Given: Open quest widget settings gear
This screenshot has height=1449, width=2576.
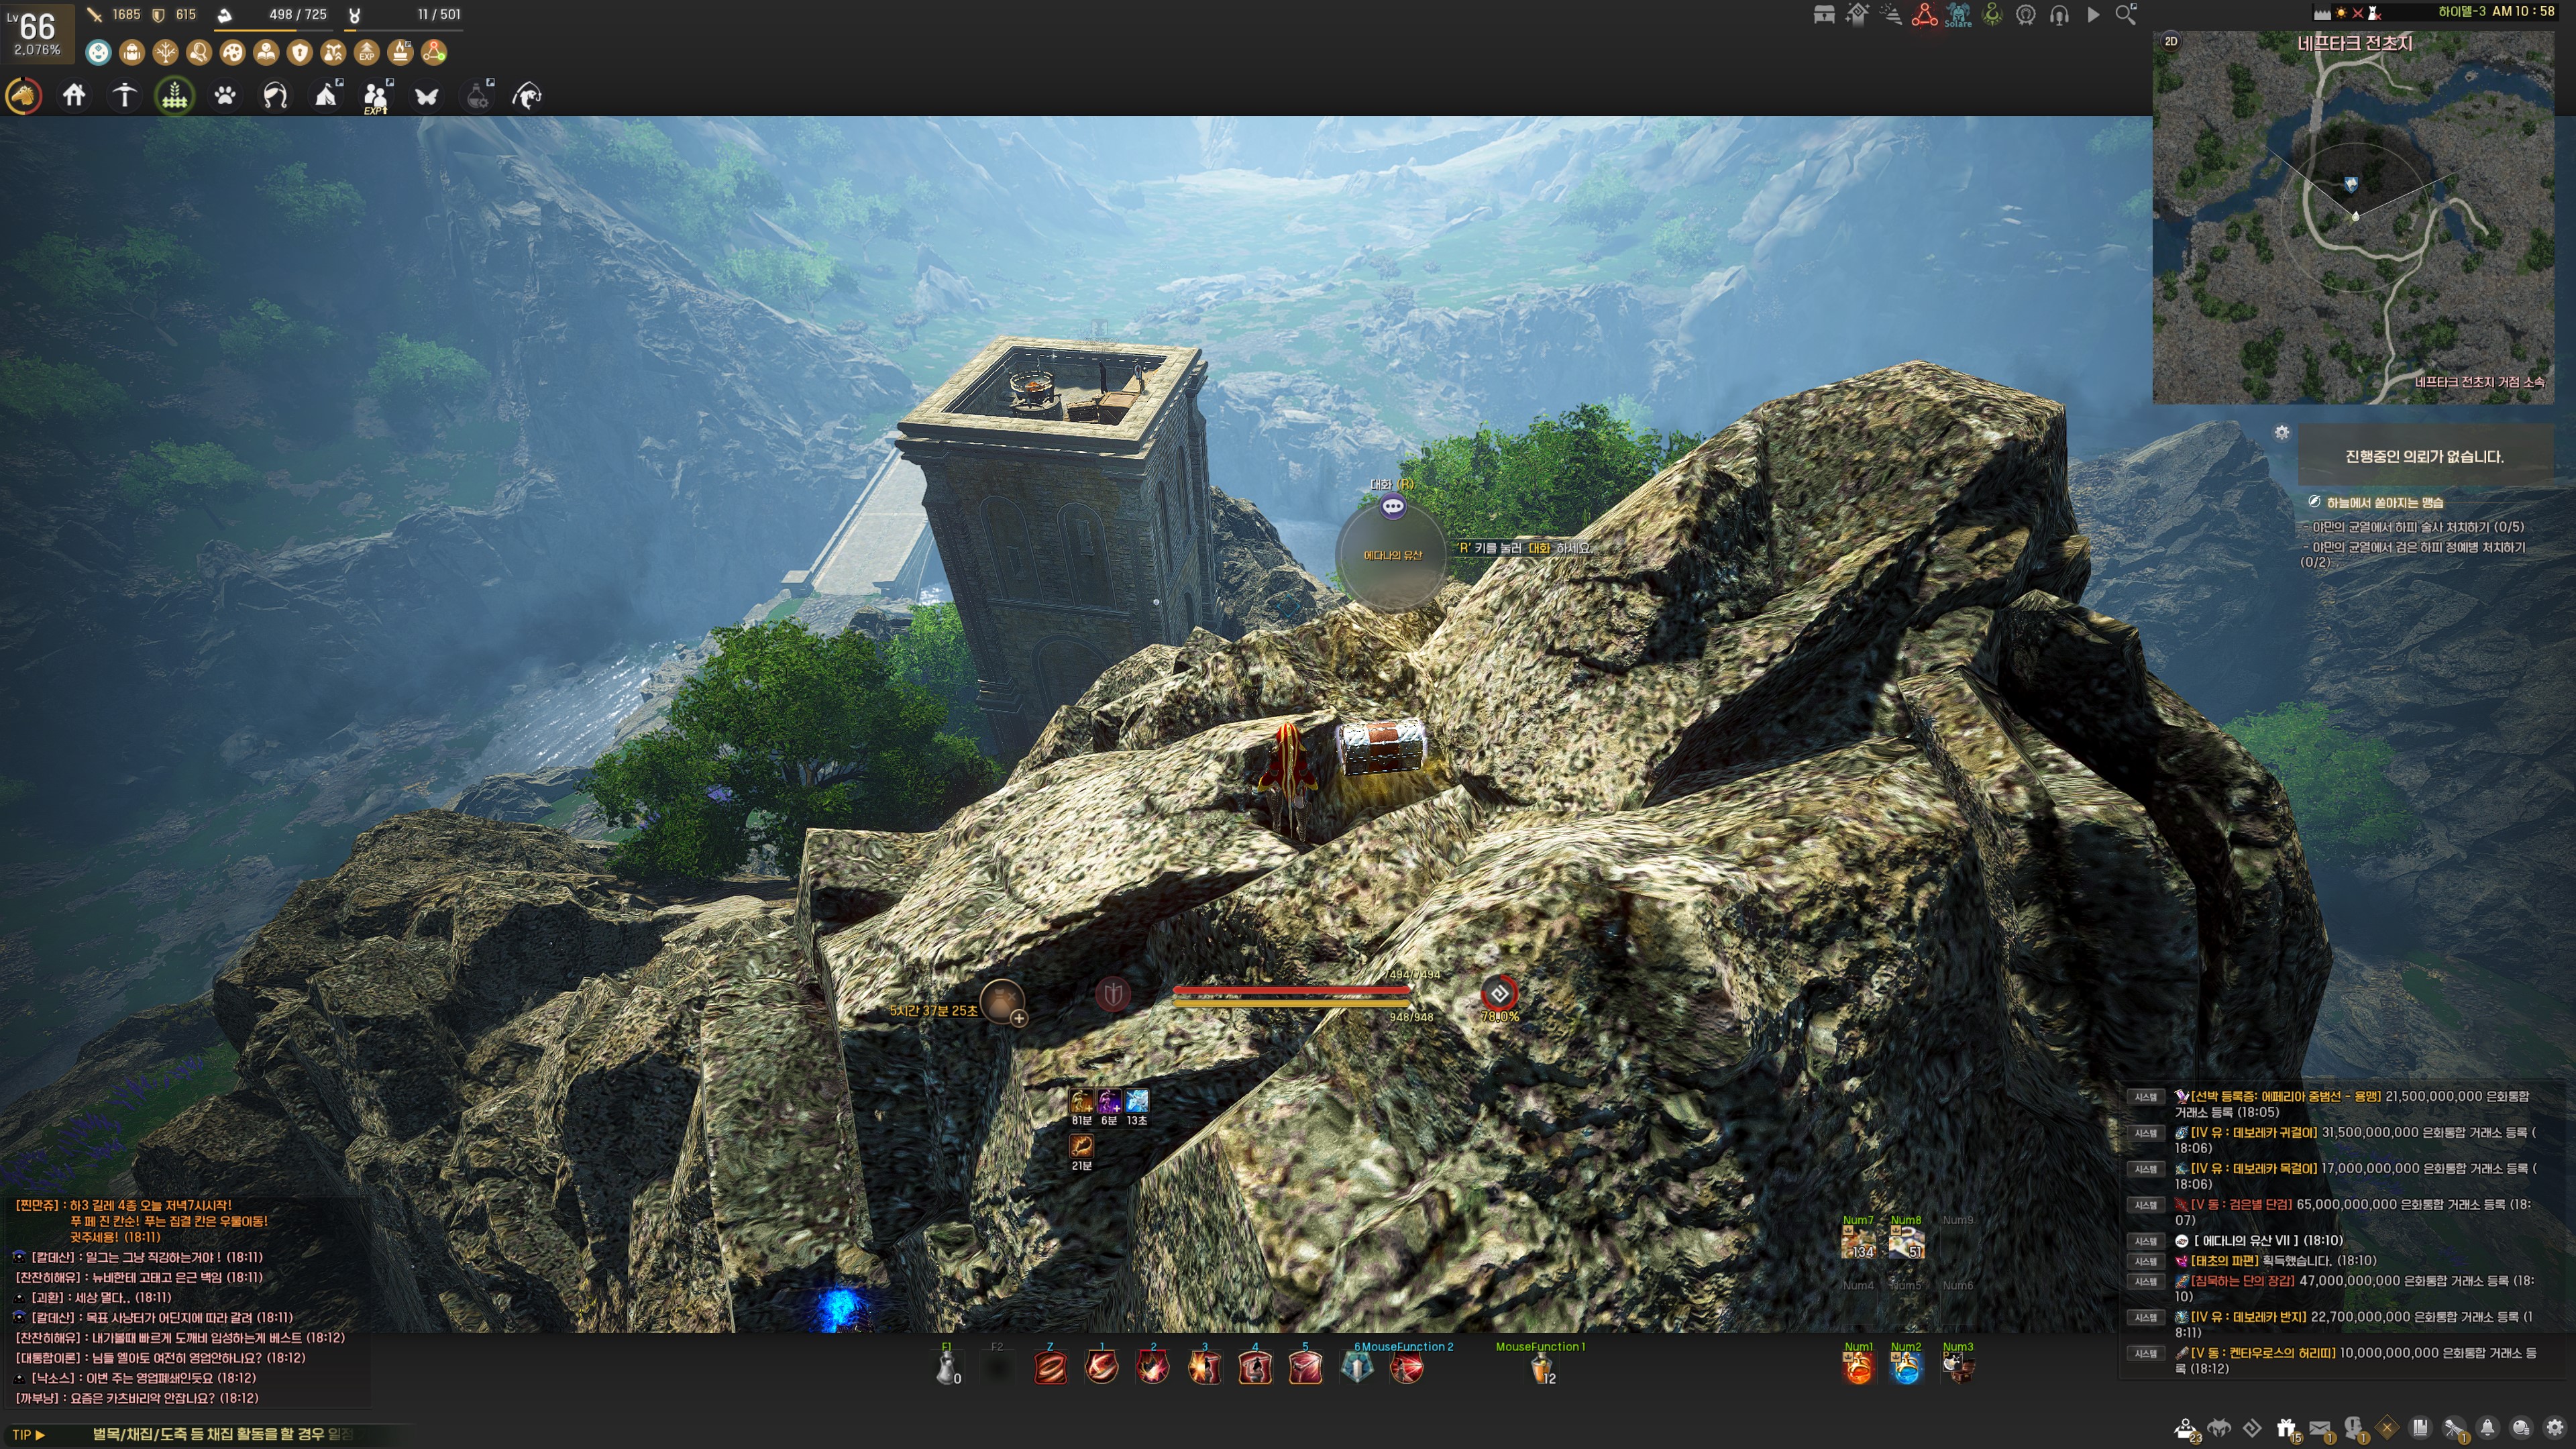Looking at the screenshot, I should tap(2282, 432).
